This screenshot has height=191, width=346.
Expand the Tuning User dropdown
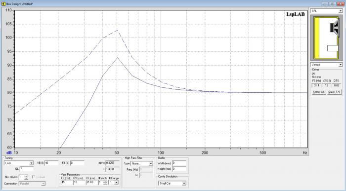pyautogui.click(x=19, y=163)
